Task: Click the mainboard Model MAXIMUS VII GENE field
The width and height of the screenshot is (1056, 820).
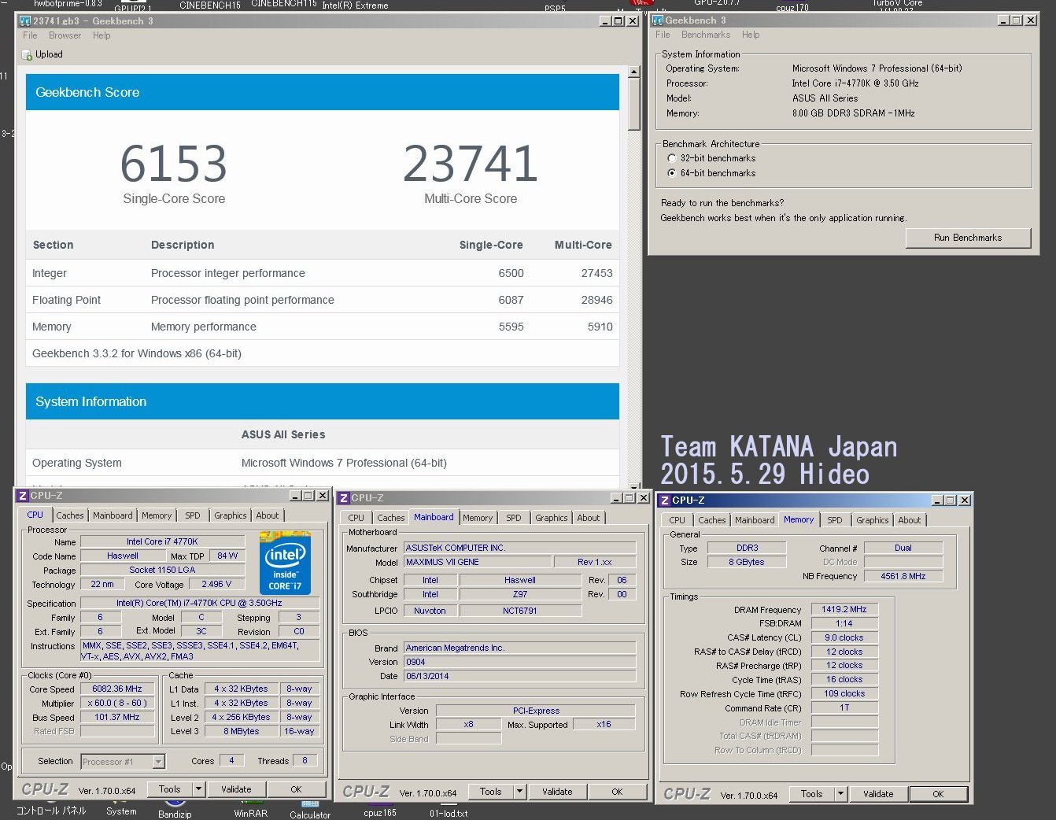Action: click(x=478, y=563)
